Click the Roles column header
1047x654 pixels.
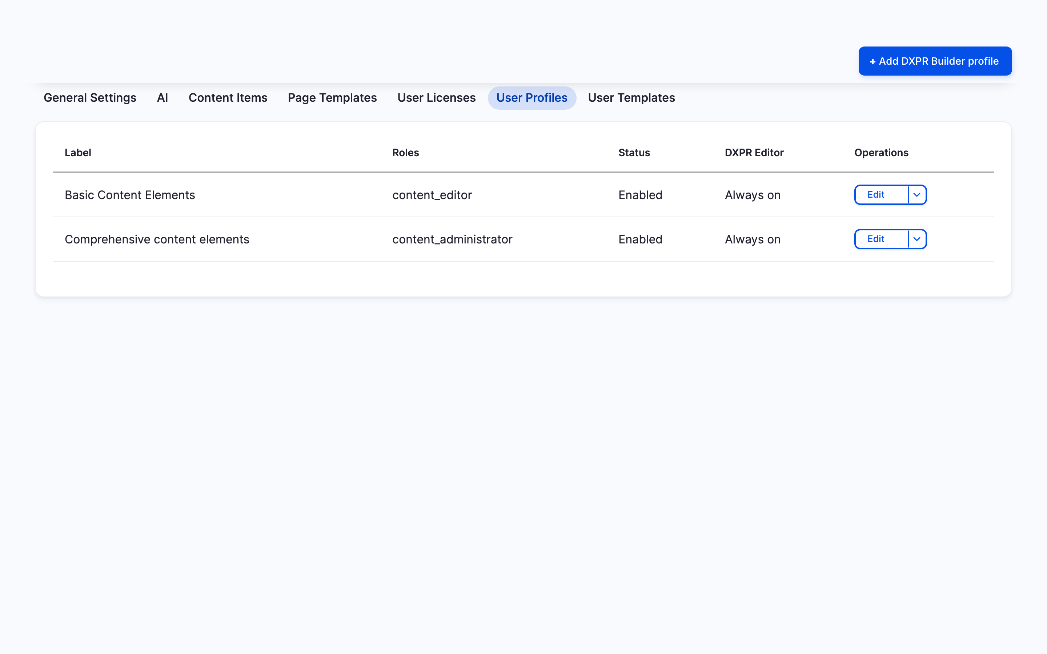(x=405, y=153)
